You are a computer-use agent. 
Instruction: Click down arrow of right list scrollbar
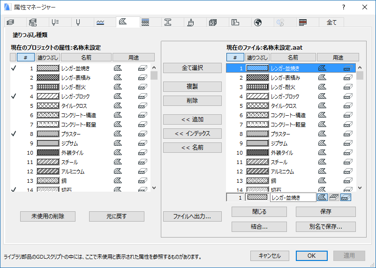coord(360,188)
